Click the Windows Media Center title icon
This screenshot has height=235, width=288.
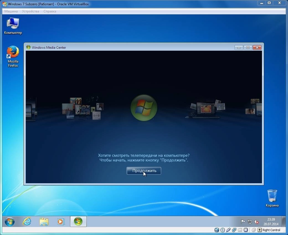pos(28,47)
